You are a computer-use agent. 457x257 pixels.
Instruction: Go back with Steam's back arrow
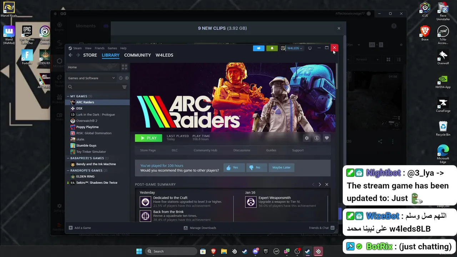click(70, 55)
